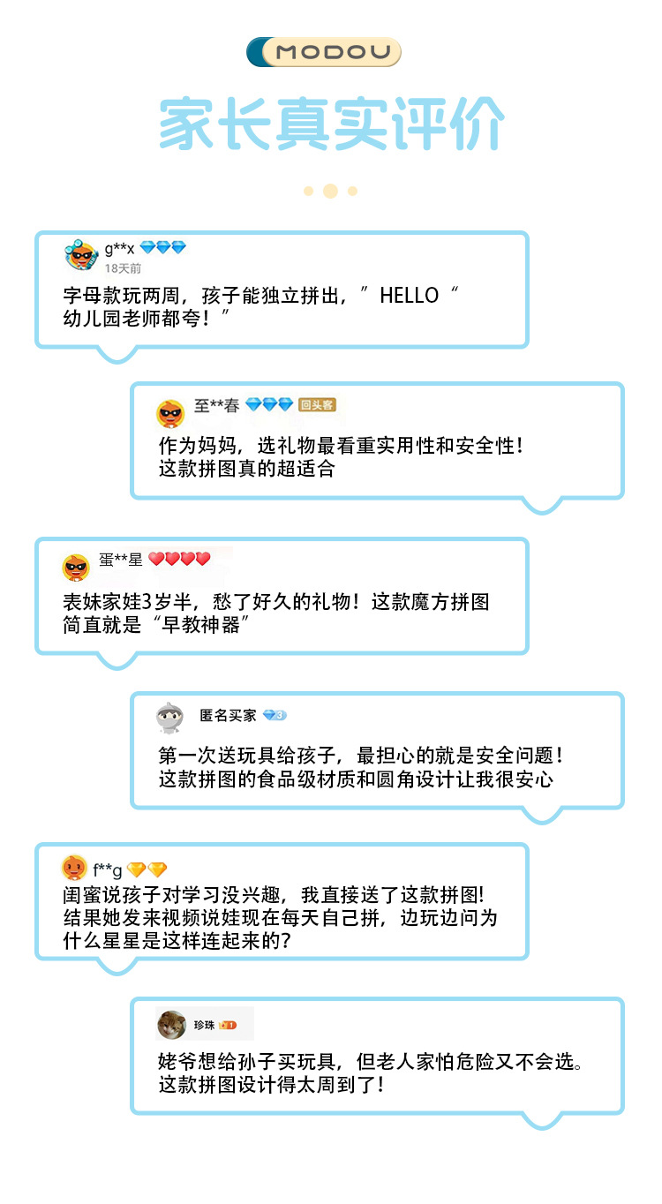662x1204 pixels.
Task: Click the center dot under the heading
Action: [x=330, y=191]
